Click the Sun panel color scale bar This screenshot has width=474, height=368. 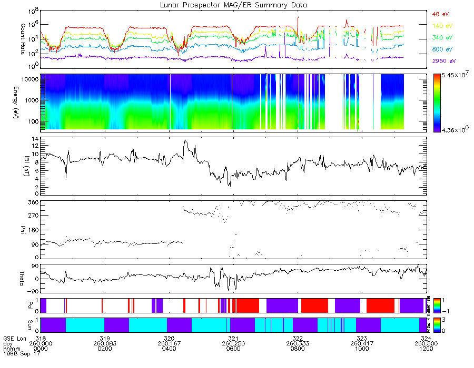pos(437,325)
